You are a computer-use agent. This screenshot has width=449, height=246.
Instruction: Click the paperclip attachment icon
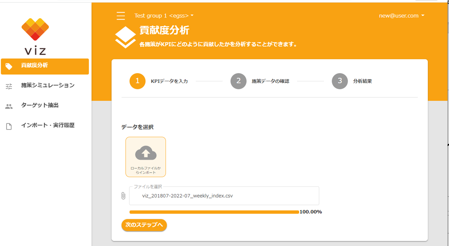pyautogui.click(x=123, y=196)
